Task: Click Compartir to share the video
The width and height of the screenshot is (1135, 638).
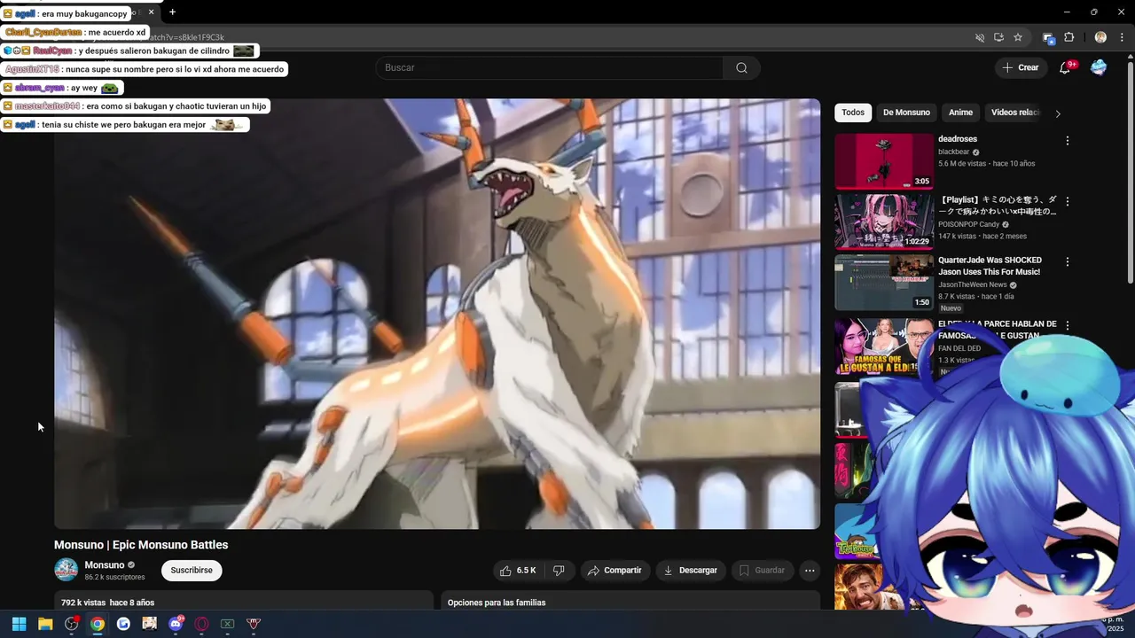Action: click(x=614, y=571)
